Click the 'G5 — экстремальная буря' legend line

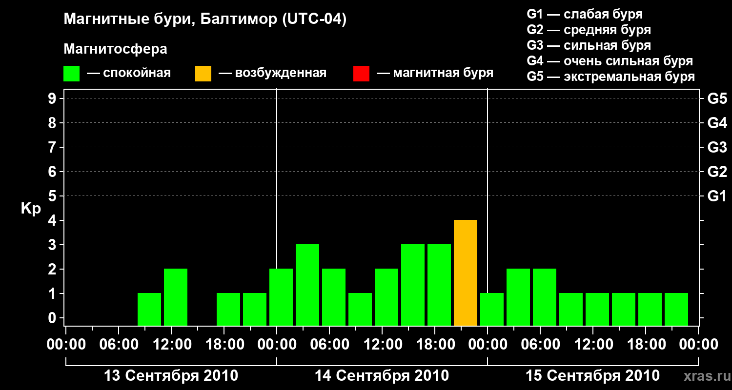[610, 77]
